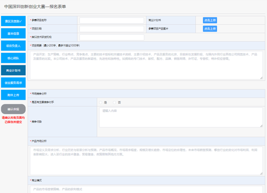Click the 商业模式 text area
Screen dimensions: 267x193
(146, 189)
